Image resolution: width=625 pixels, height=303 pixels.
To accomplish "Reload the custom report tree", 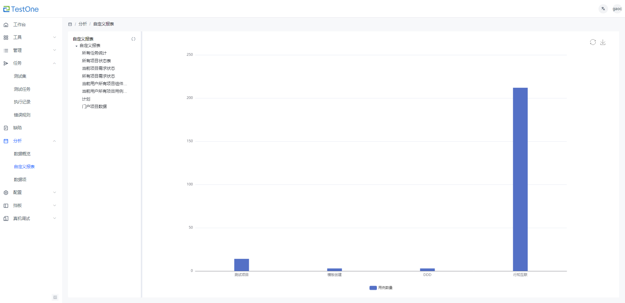I will coord(133,39).
